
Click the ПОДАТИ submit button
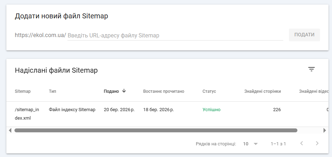click(304, 35)
